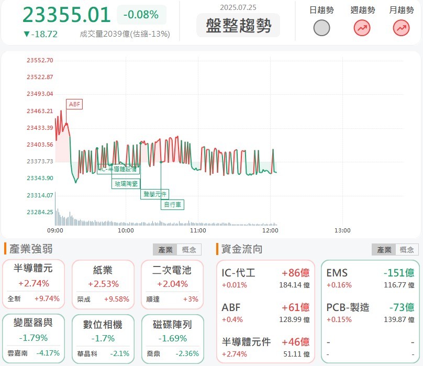Click the IC-半導體設備 chart marker
The height and width of the screenshot is (366, 423).
point(118,169)
